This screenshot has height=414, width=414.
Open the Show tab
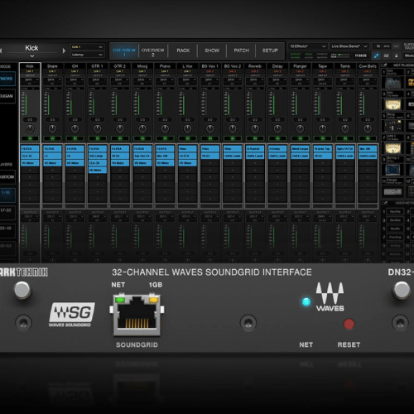pyautogui.click(x=212, y=51)
